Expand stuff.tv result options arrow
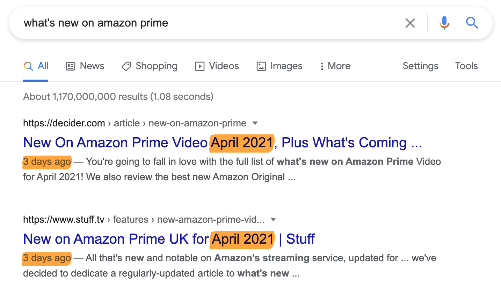 tap(273, 219)
